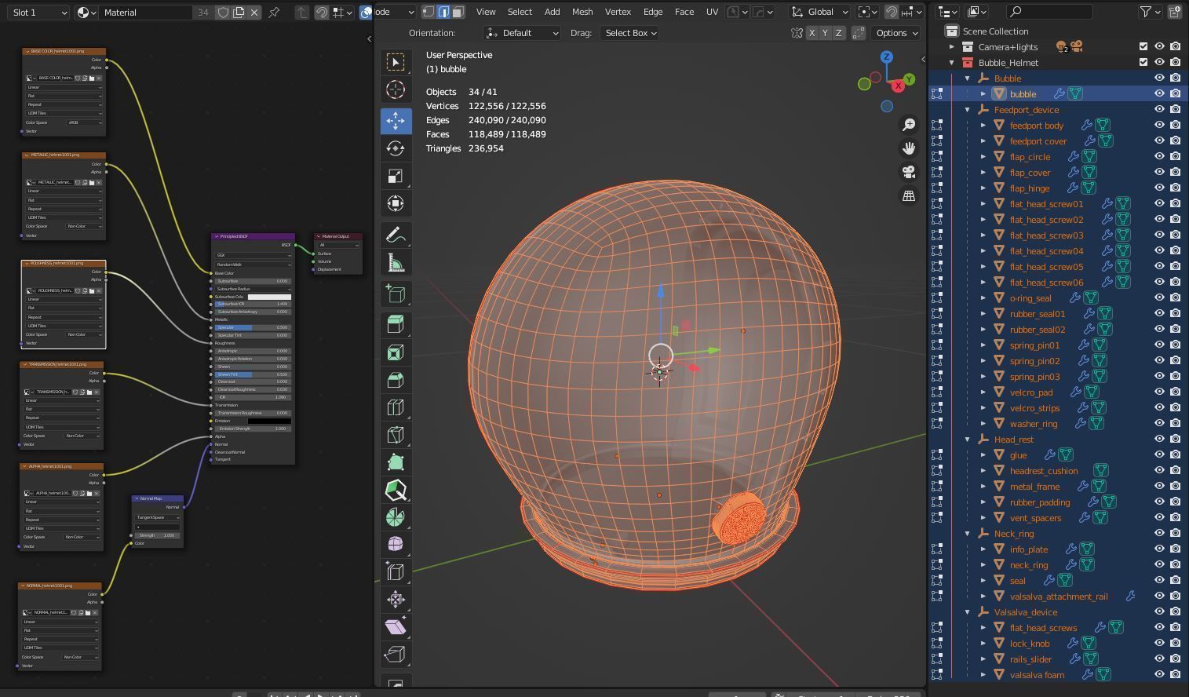Toggle camera view icon in viewport
This screenshot has width=1189, height=697.
[909, 172]
